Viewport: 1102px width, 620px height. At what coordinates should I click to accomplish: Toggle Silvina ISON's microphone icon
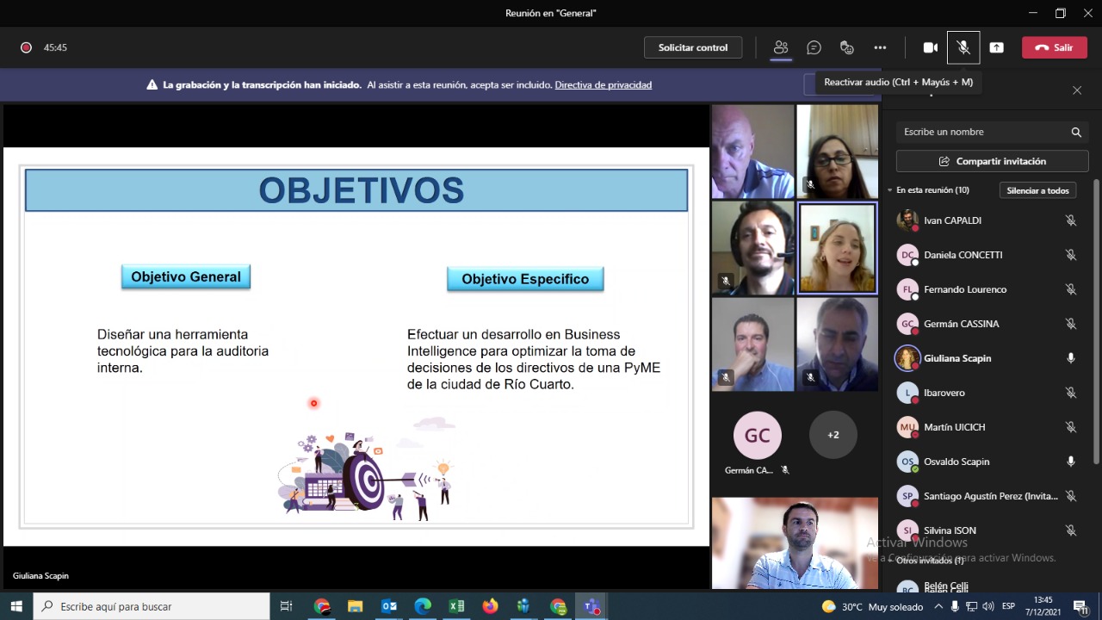pos(1071,530)
